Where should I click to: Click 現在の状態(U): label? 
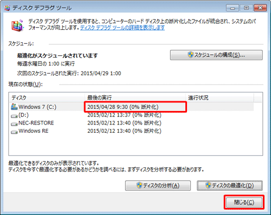click(x=25, y=84)
